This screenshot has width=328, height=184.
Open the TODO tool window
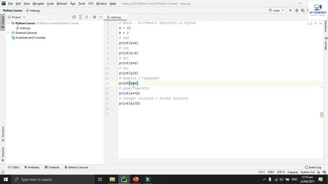coord(13,167)
